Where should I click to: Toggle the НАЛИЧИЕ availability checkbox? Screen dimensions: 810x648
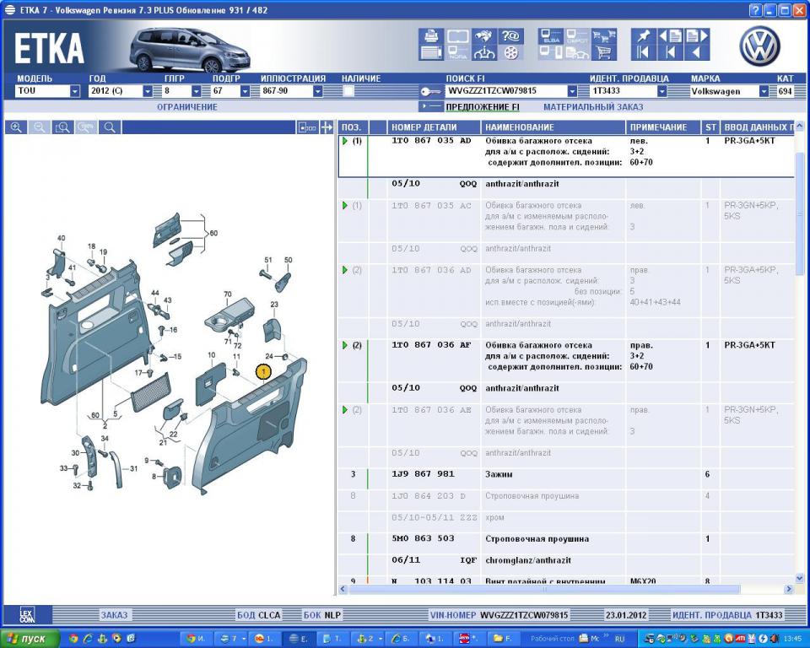pos(348,91)
